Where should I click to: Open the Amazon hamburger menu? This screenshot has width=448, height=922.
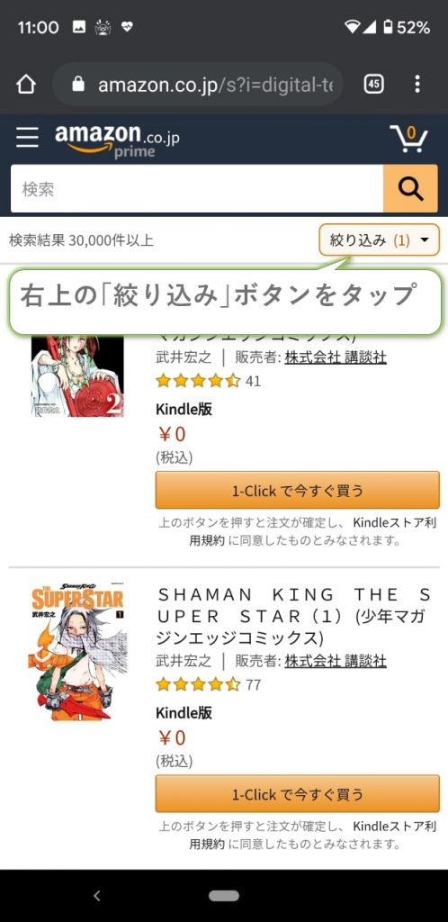click(27, 137)
